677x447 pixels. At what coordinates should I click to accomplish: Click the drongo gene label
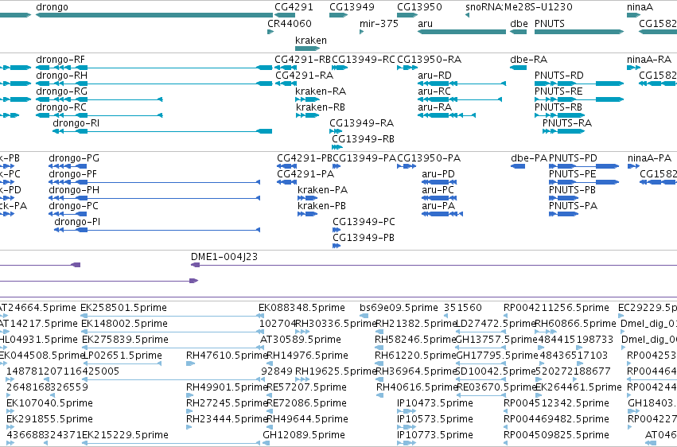(x=52, y=7)
